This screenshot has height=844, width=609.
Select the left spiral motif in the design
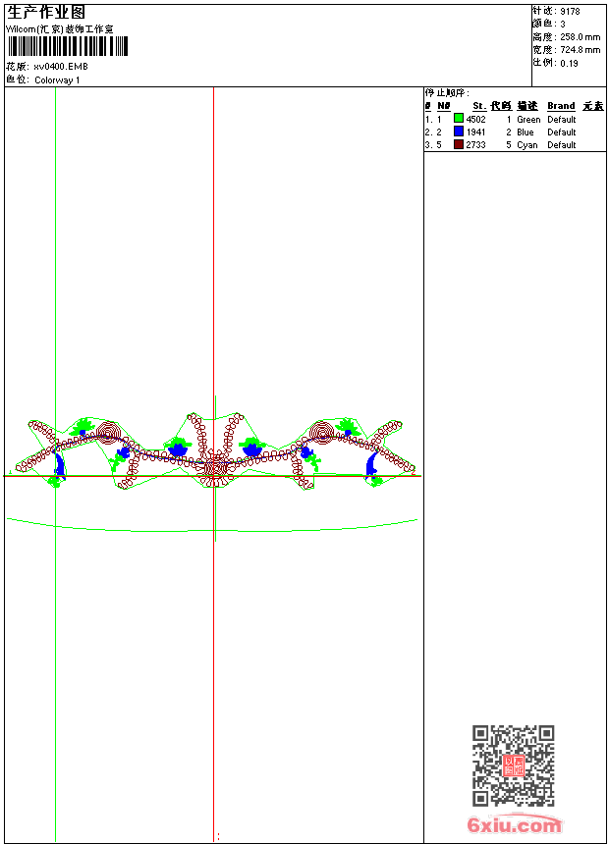[109, 433]
